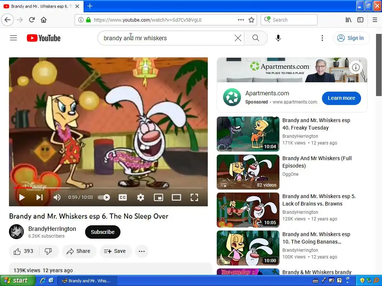This screenshot has width=382, height=286.
Task: Open the BrandyHerrington channel name link
Action: (x=52, y=229)
